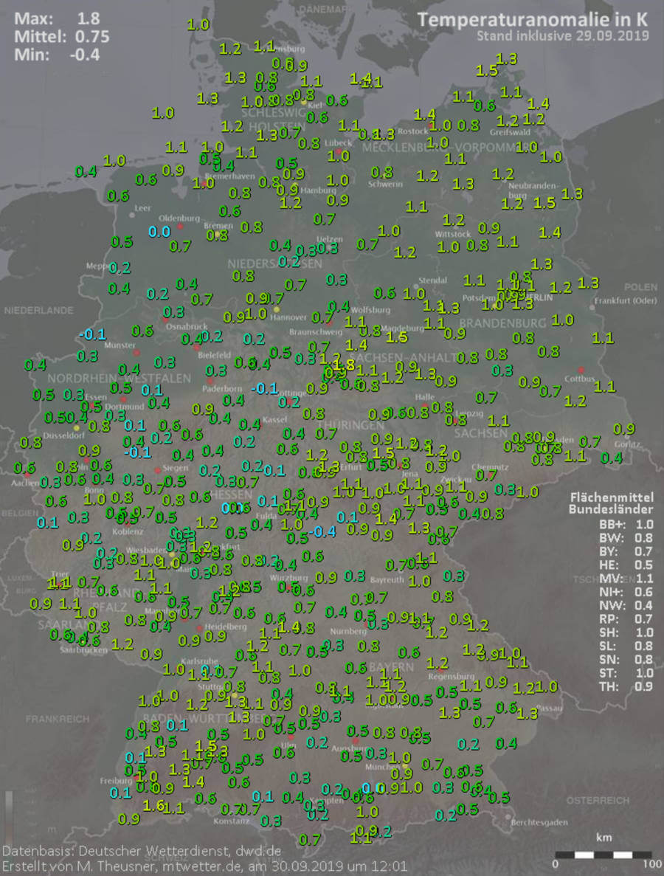The image size is (664, 876).
Task: Click the 'NIEDERLANDE' country label
Action: click(x=38, y=310)
